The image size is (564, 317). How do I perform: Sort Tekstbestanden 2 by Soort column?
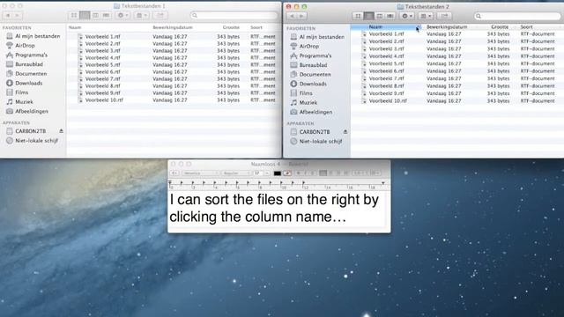[x=526, y=26]
